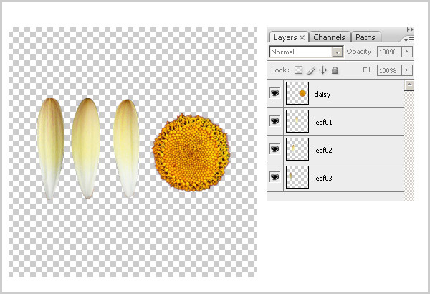Screen dimensions: 430x294
Task: Click the orange daisy center on canvas
Action: [x=191, y=153]
